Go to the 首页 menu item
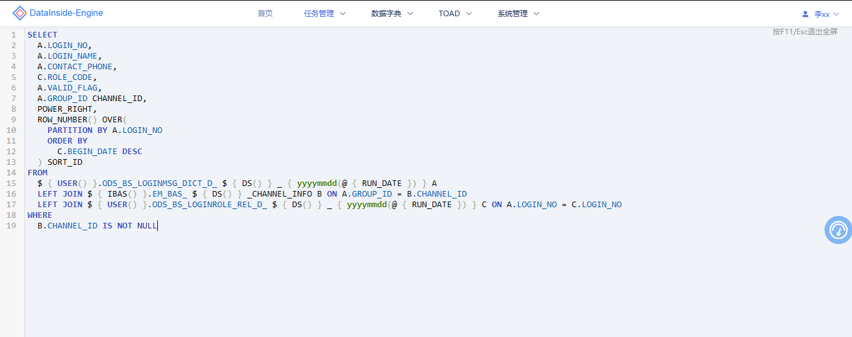The height and width of the screenshot is (337, 852). (x=265, y=14)
